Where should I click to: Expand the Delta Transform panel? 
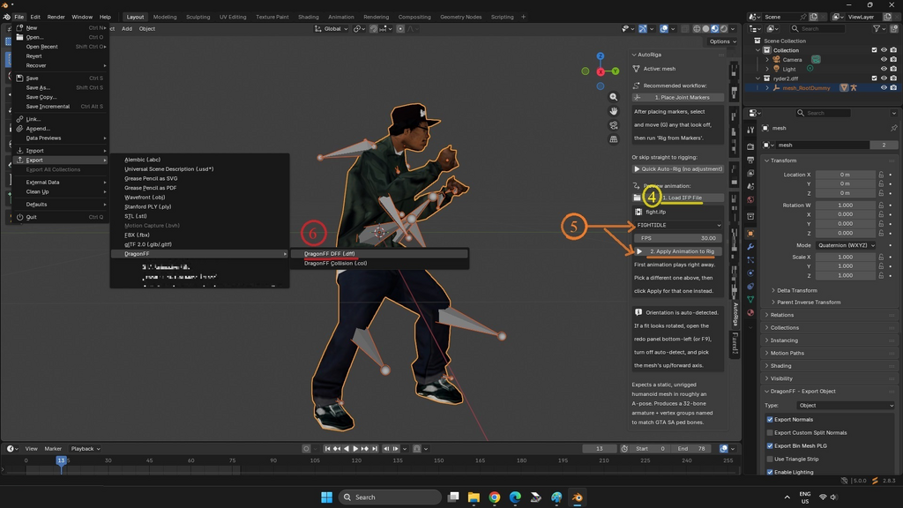(x=796, y=290)
